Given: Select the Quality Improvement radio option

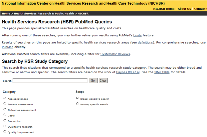Looking at the screenshot, I should point(5,131).
